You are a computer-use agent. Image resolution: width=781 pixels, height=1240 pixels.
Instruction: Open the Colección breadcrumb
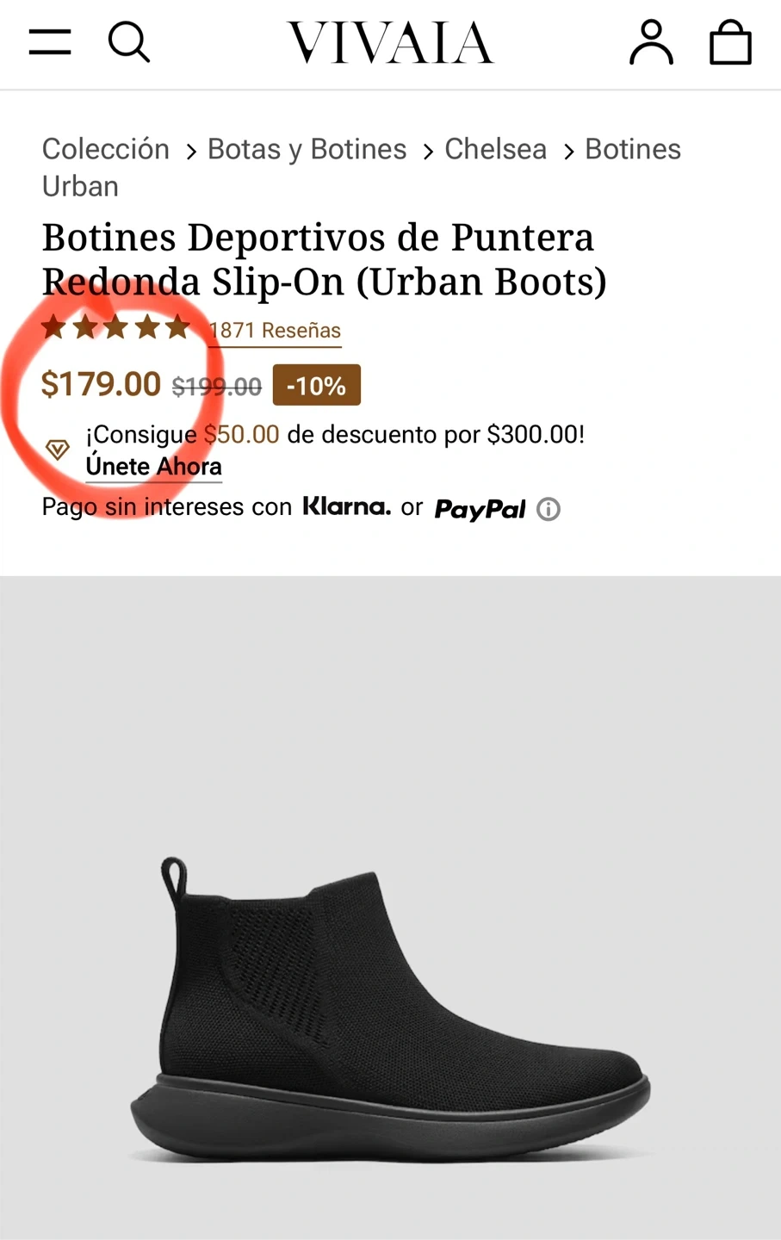click(106, 149)
